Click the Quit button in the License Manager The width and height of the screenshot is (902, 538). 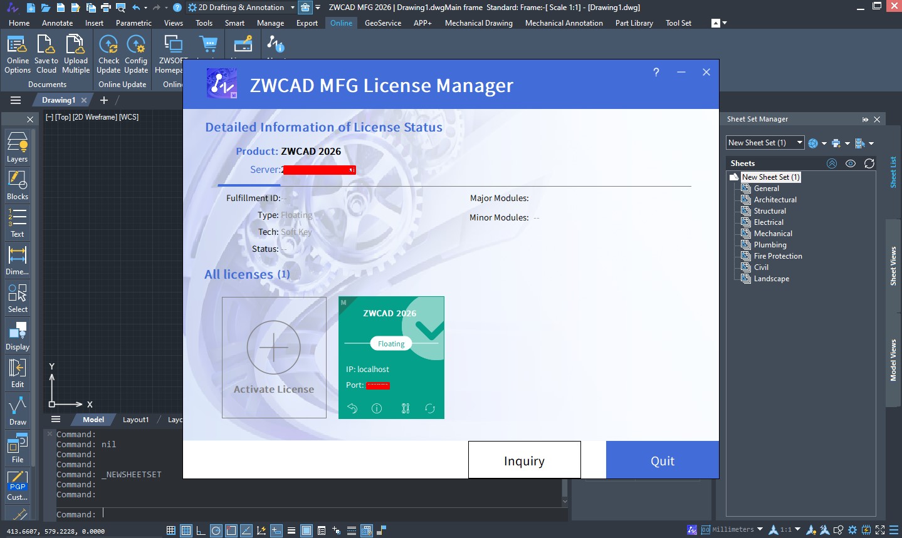tap(662, 460)
